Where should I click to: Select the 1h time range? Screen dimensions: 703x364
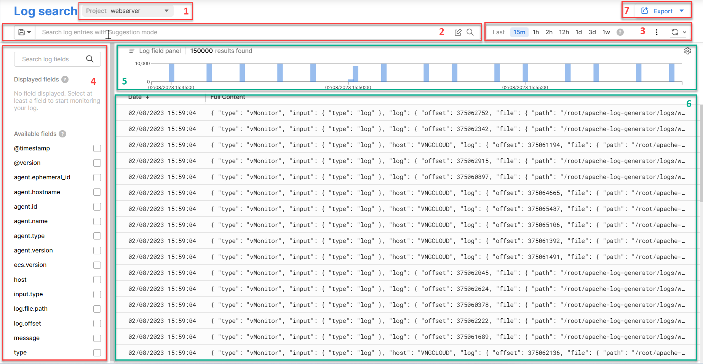(536, 32)
